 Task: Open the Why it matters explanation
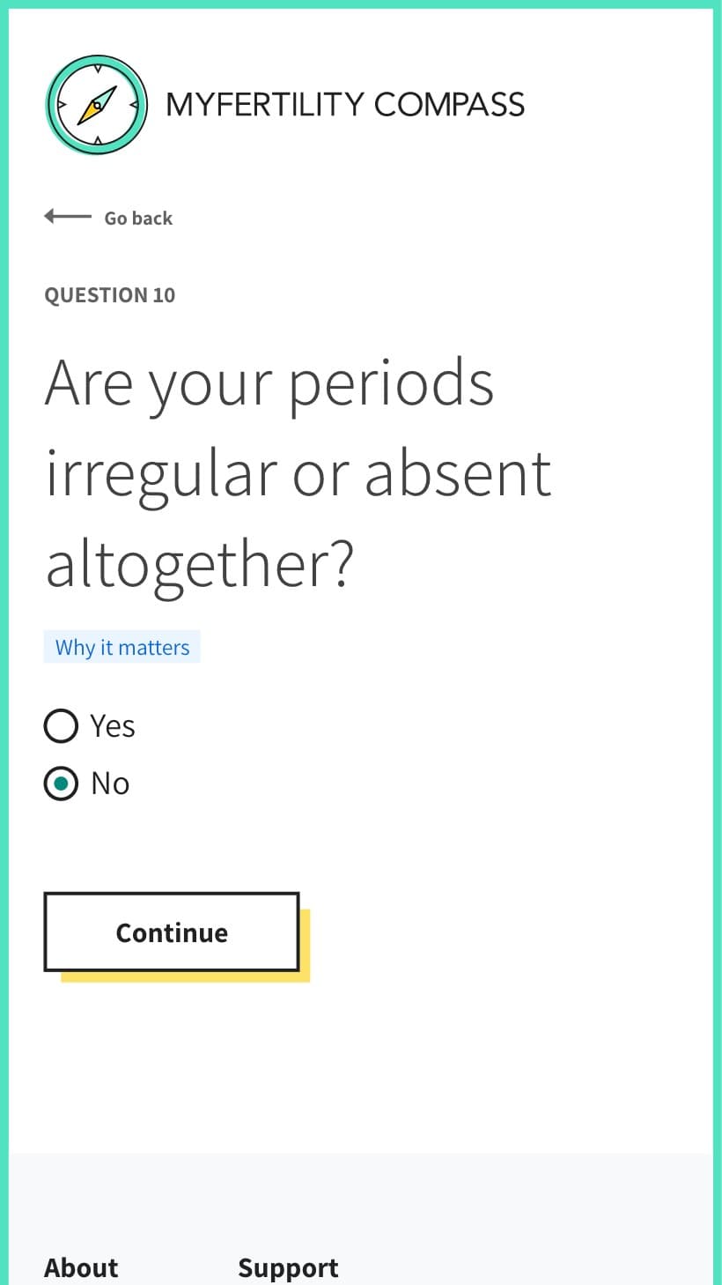122,647
